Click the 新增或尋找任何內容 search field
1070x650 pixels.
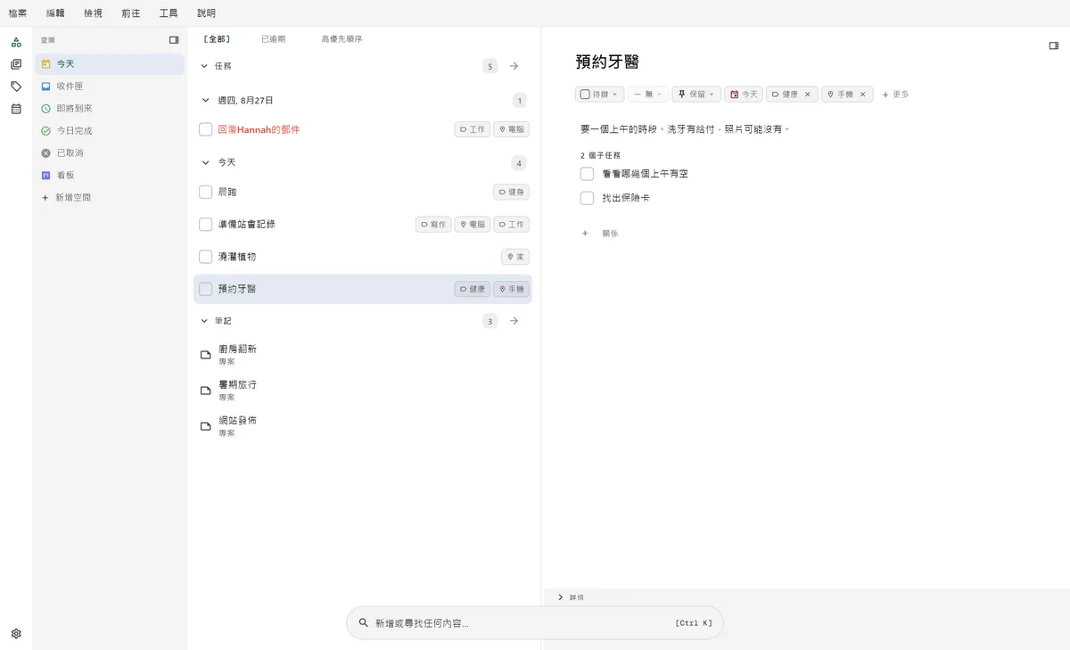coord(535,623)
